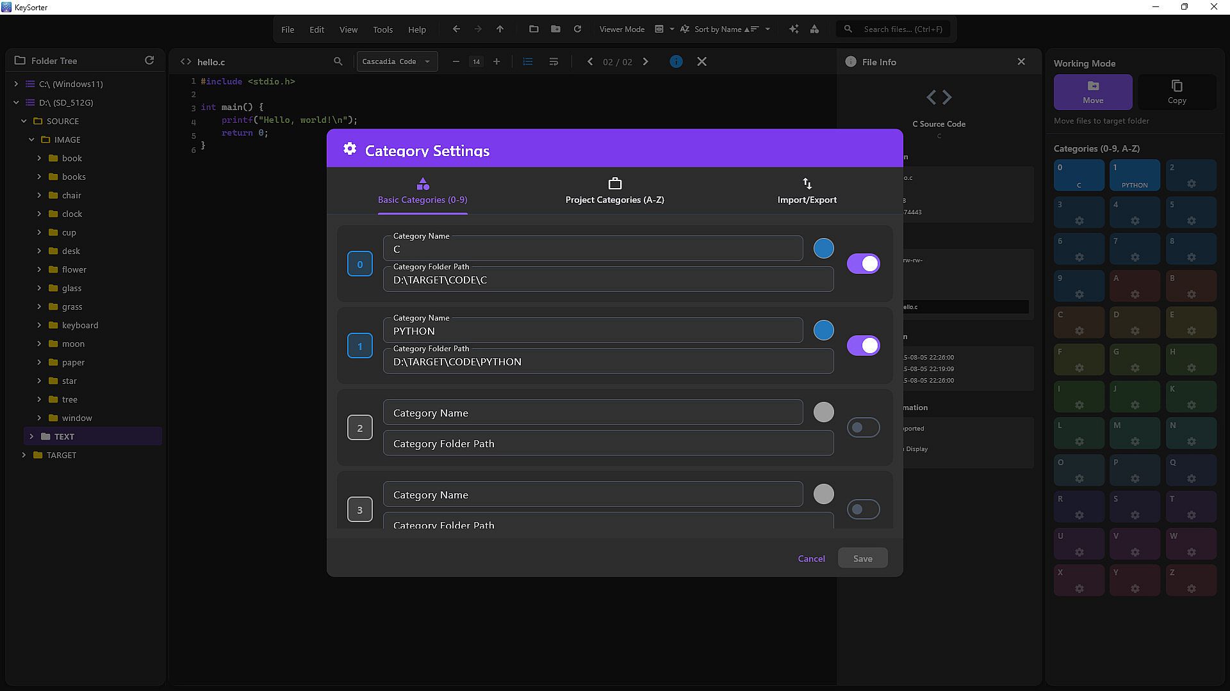1230x691 pixels.
Task: Click the blue file info icon
Action: (x=676, y=61)
